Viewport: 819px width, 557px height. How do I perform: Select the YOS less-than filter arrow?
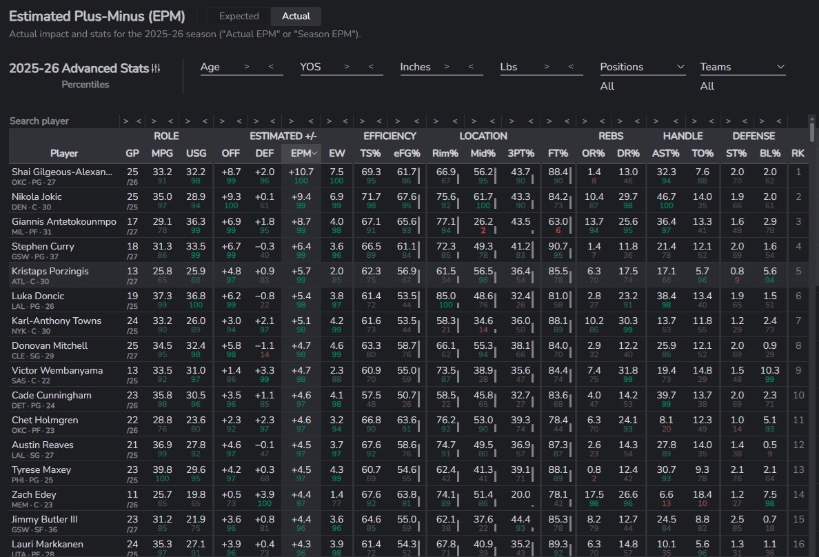click(x=371, y=67)
